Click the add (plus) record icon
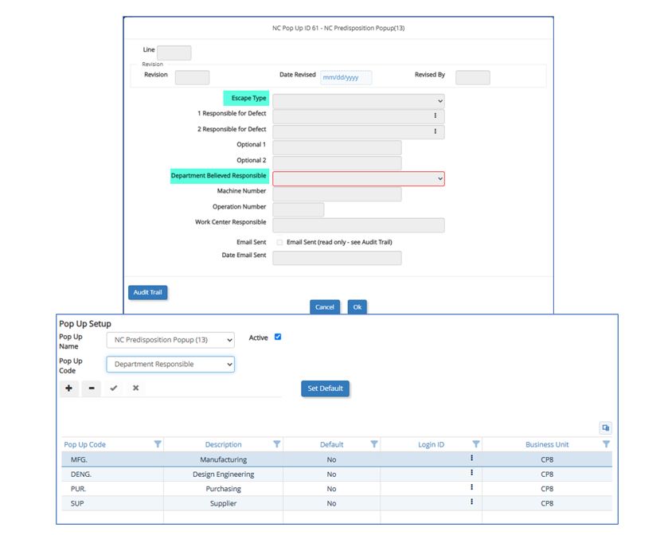 (69, 388)
